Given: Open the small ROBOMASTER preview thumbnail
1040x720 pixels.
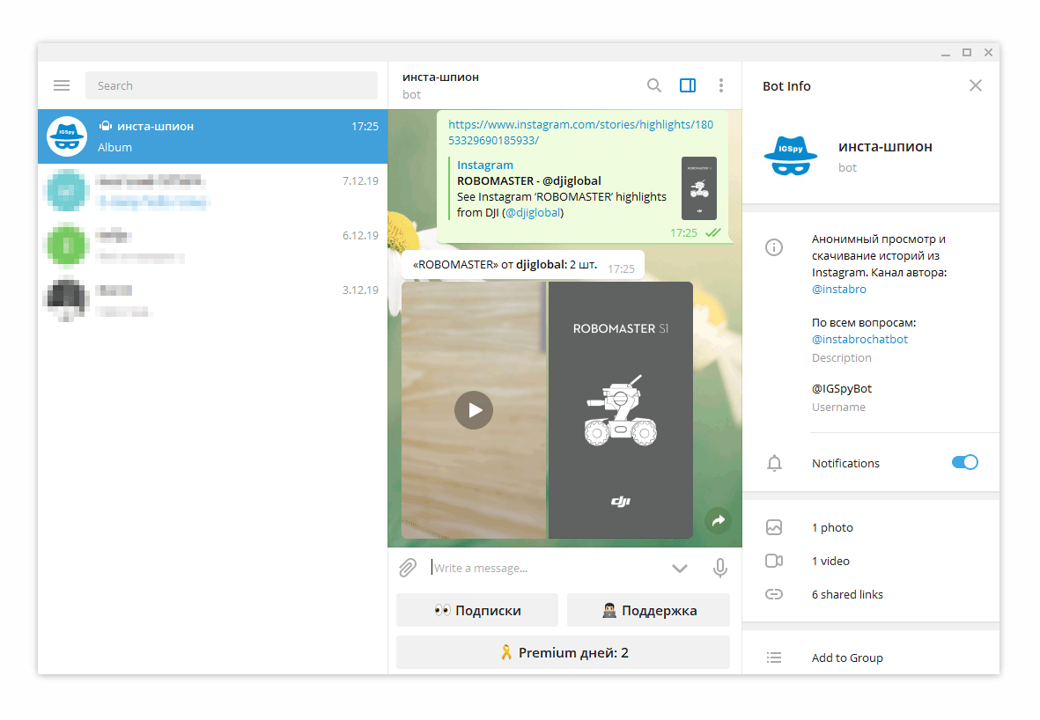Looking at the screenshot, I should click(x=699, y=188).
